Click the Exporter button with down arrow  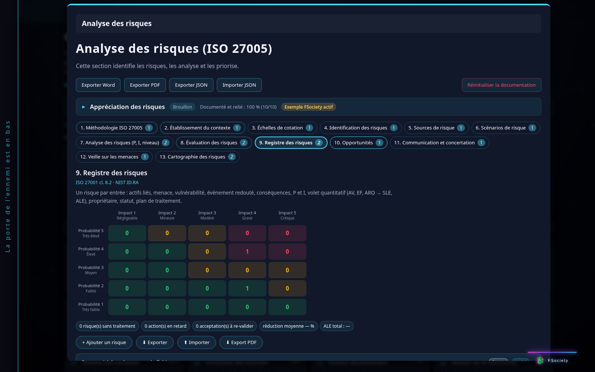pyautogui.click(x=155, y=342)
